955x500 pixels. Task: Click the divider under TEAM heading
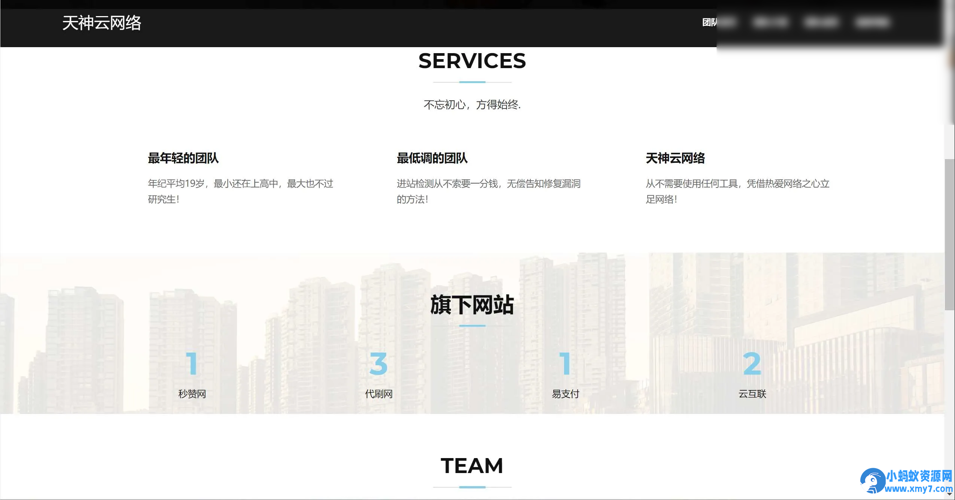pos(472,487)
